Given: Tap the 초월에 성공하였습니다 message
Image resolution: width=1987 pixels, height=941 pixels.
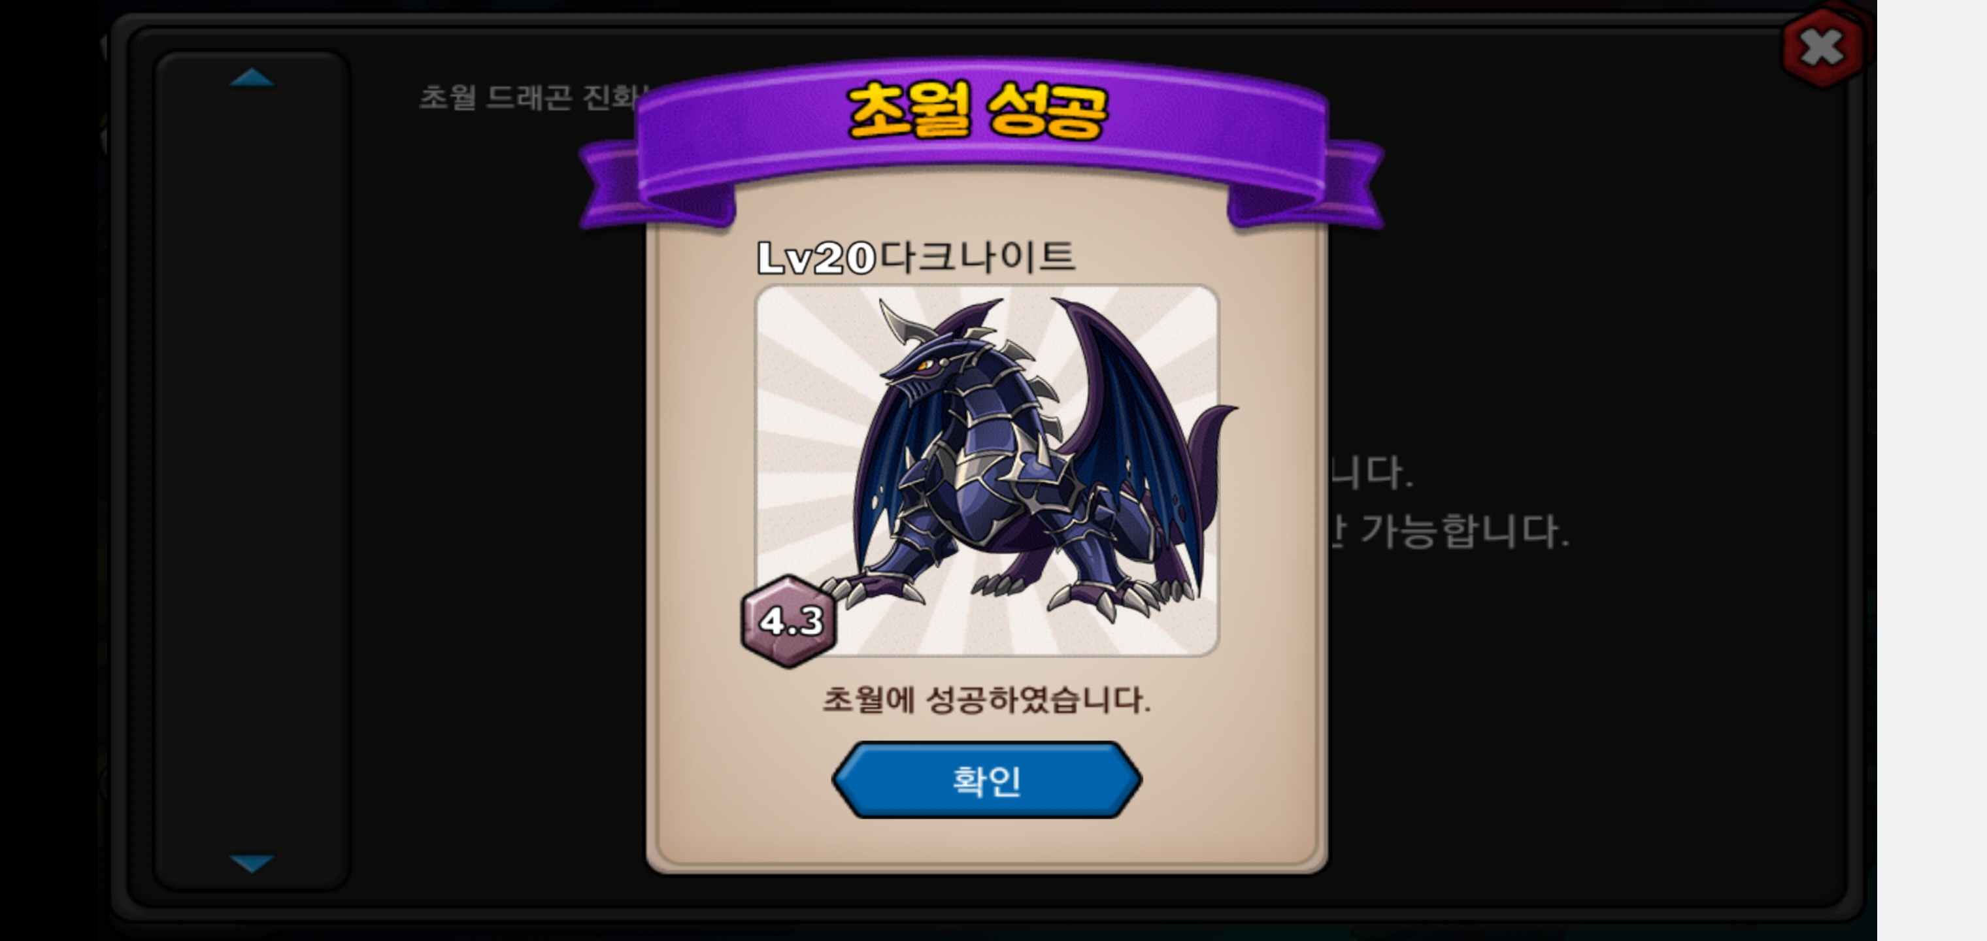Looking at the screenshot, I should pyautogui.click(x=986, y=700).
